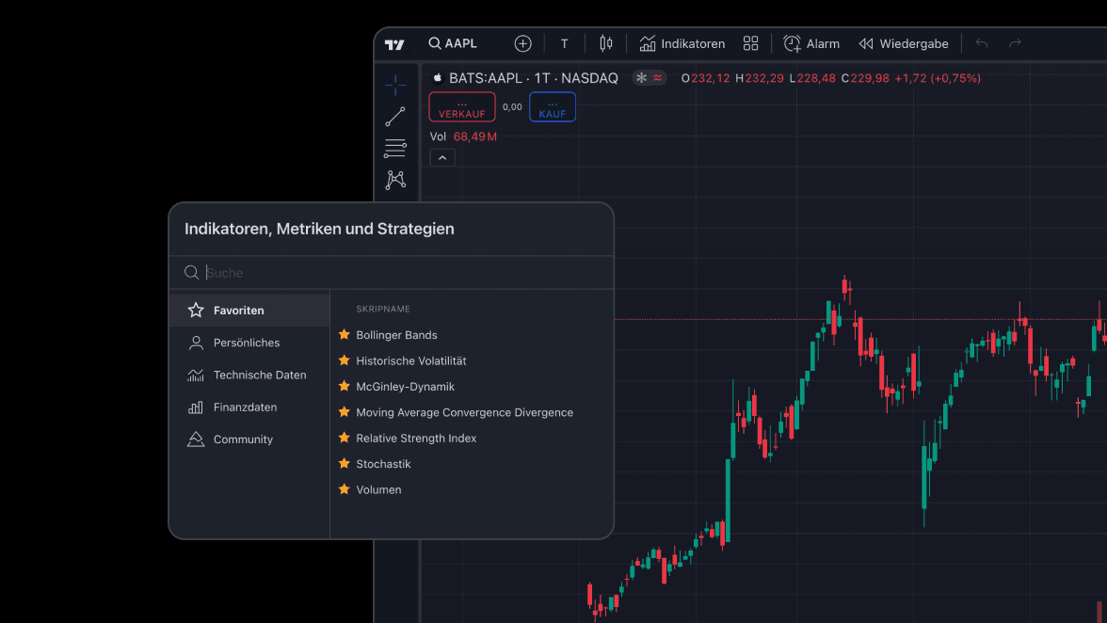Select the crosshair cursor tool
1107x623 pixels.
tap(395, 85)
